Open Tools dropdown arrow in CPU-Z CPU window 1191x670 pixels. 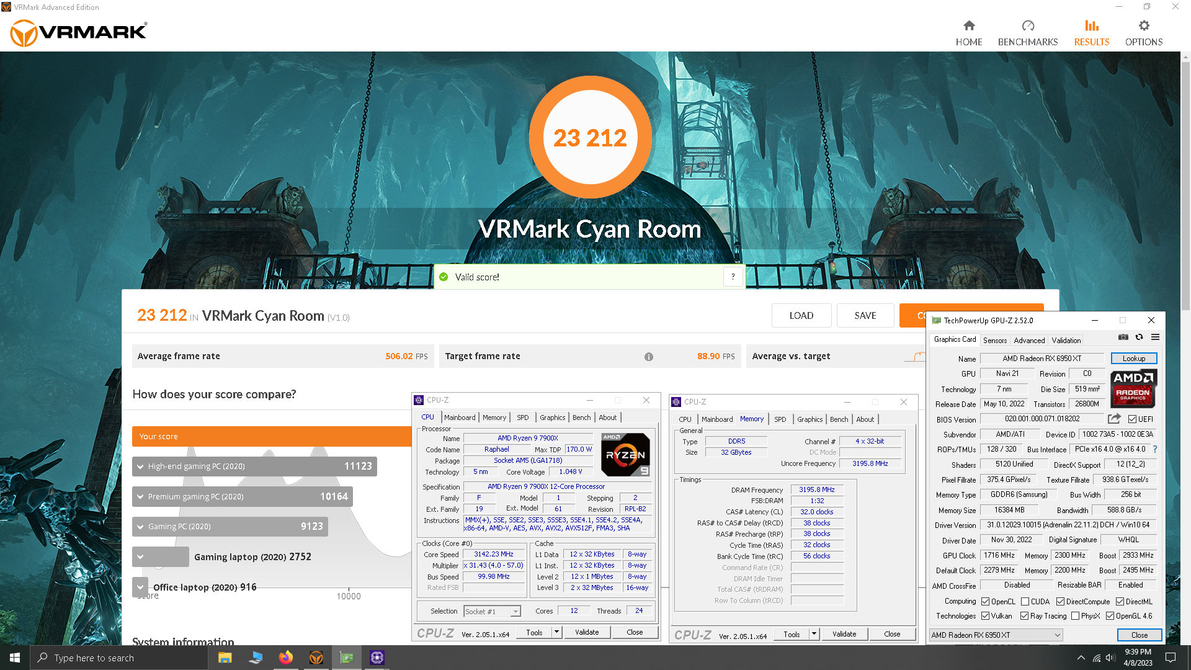[x=556, y=632]
